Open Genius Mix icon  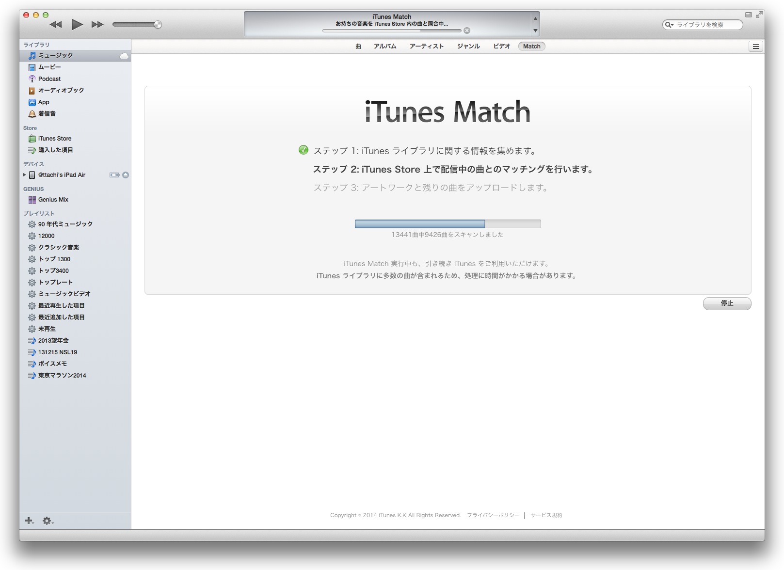tap(32, 200)
